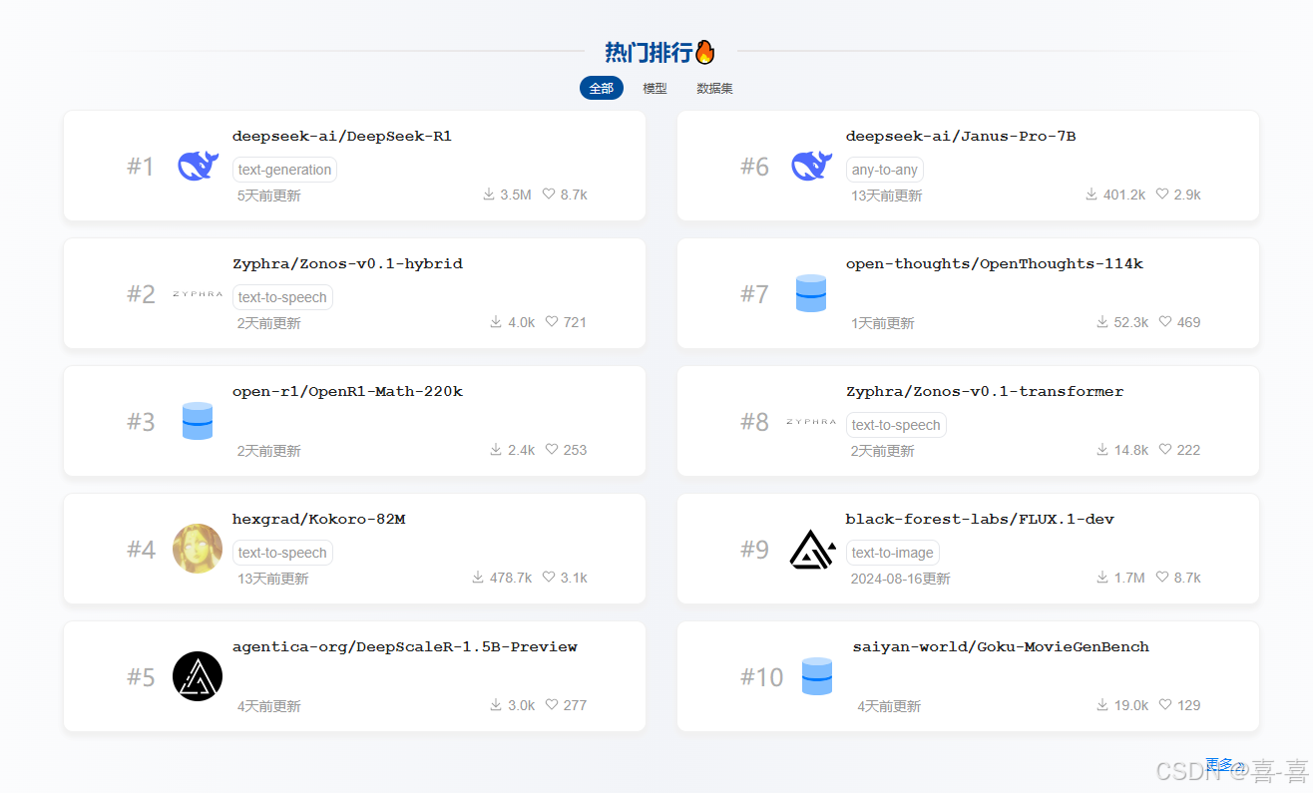The image size is (1313, 793).
Task: Click the #7 rank number
Action: [754, 294]
